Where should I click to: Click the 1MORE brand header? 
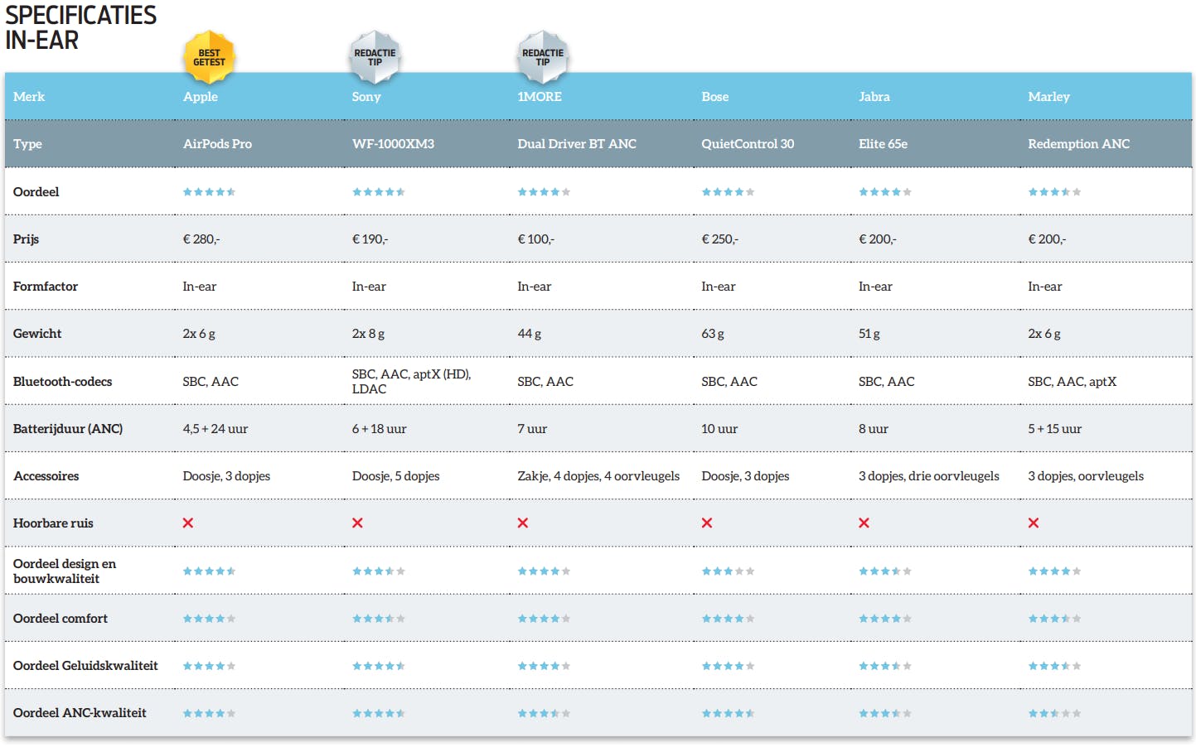point(540,97)
